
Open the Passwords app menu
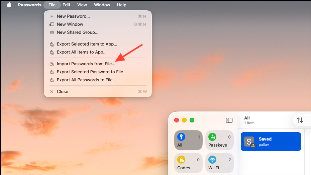[x=30, y=5]
